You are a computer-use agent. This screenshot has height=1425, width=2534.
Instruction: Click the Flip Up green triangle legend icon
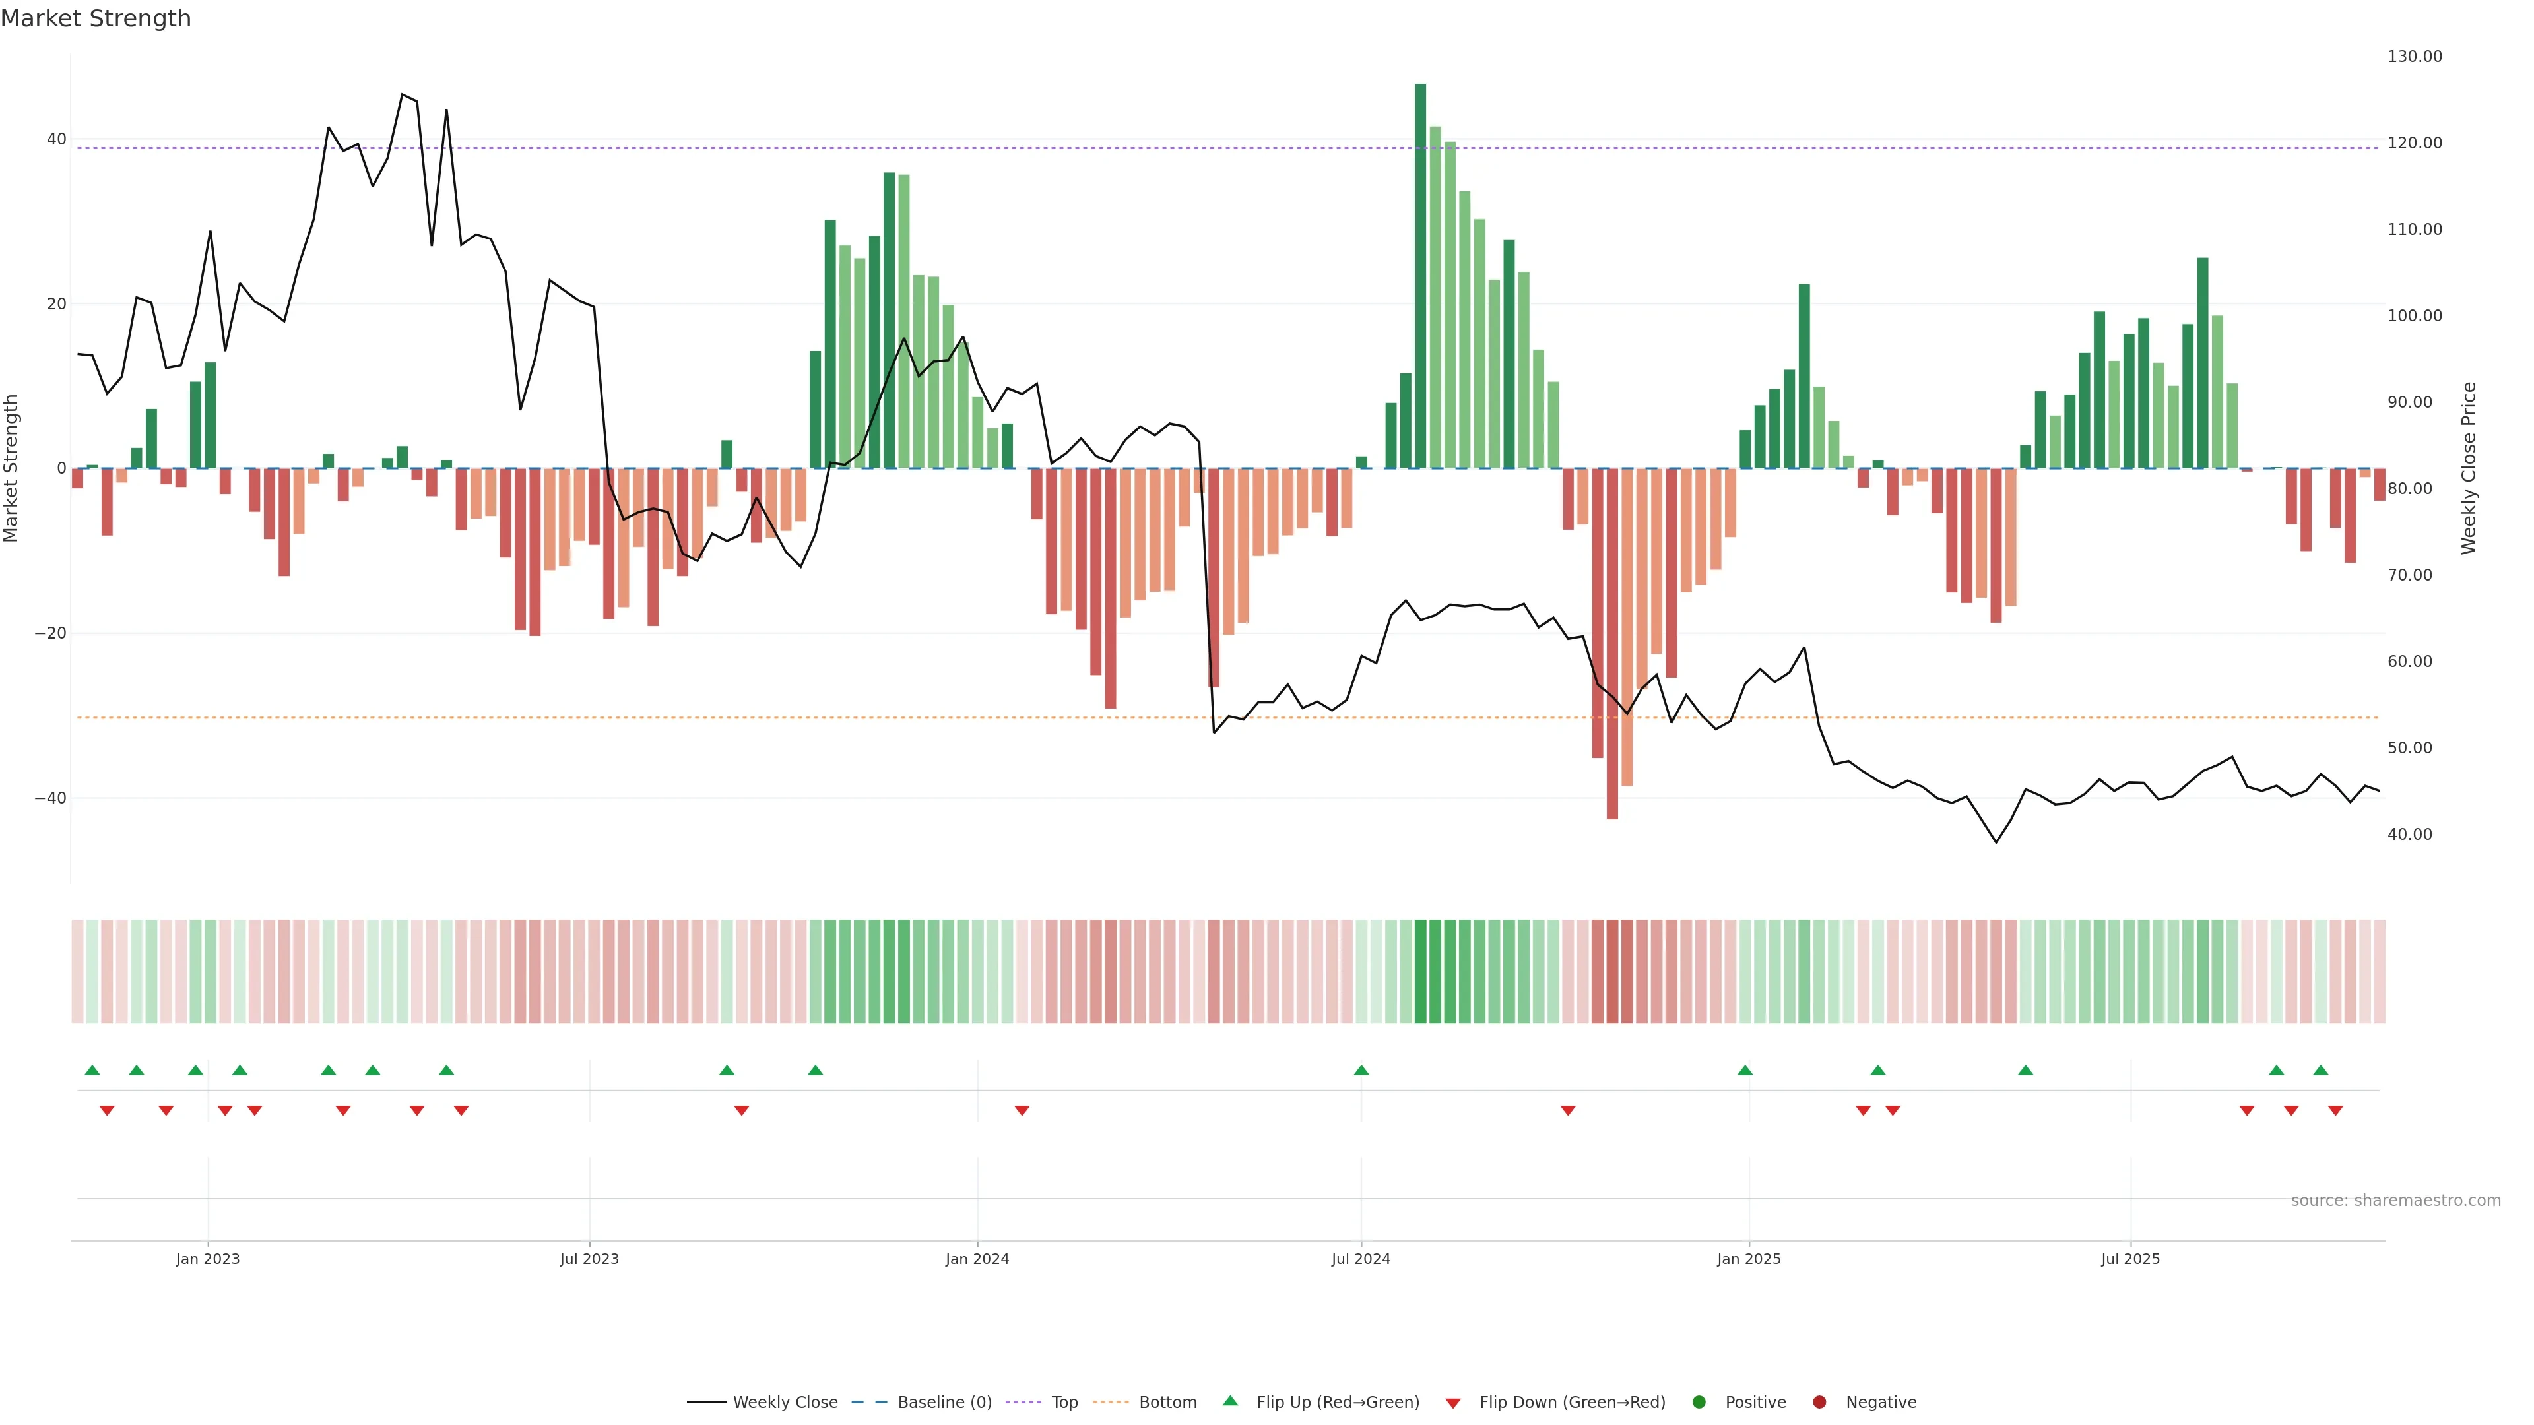click(x=1229, y=1401)
